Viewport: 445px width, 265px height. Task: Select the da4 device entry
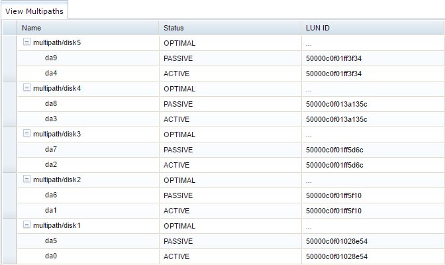pyautogui.click(x=51, y=74)
